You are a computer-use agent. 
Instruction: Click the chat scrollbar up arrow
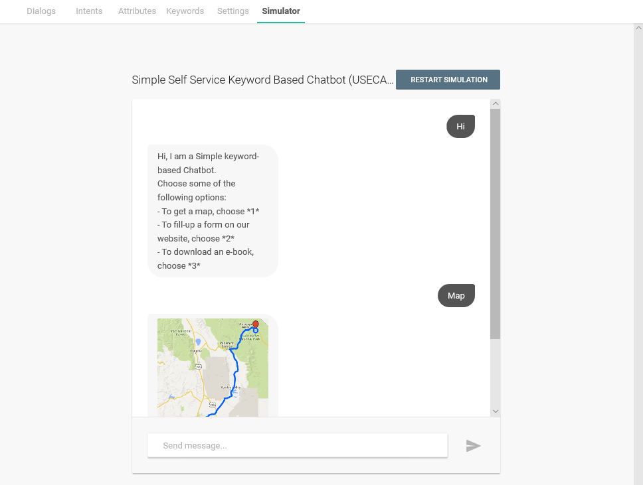coord(496,104)
